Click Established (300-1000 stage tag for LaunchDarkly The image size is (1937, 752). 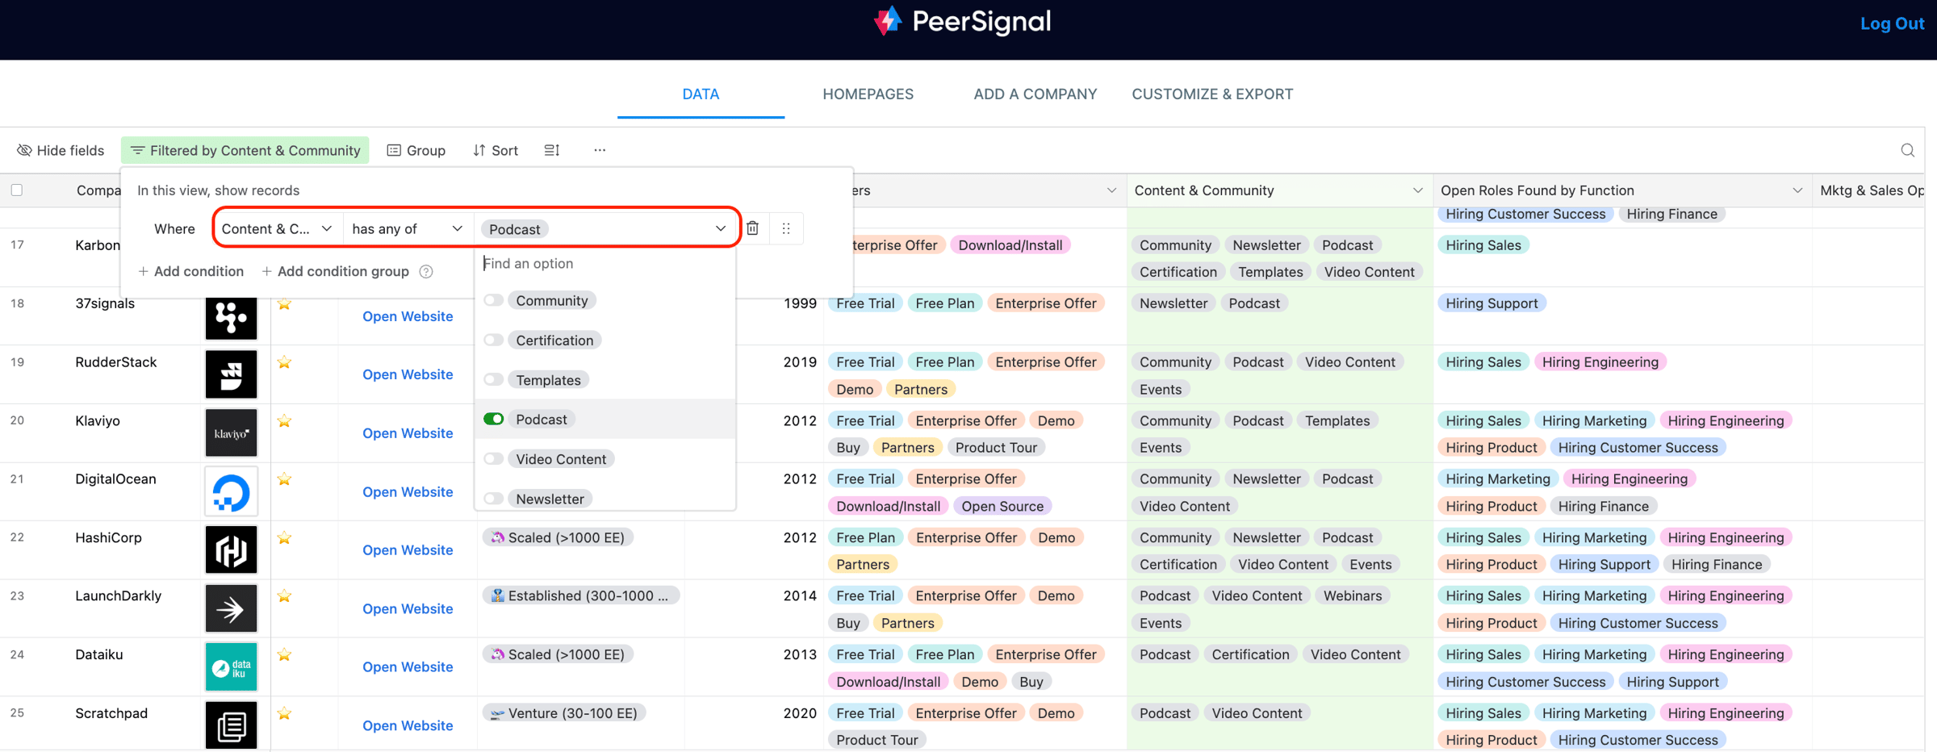click(x=580, y=595)
